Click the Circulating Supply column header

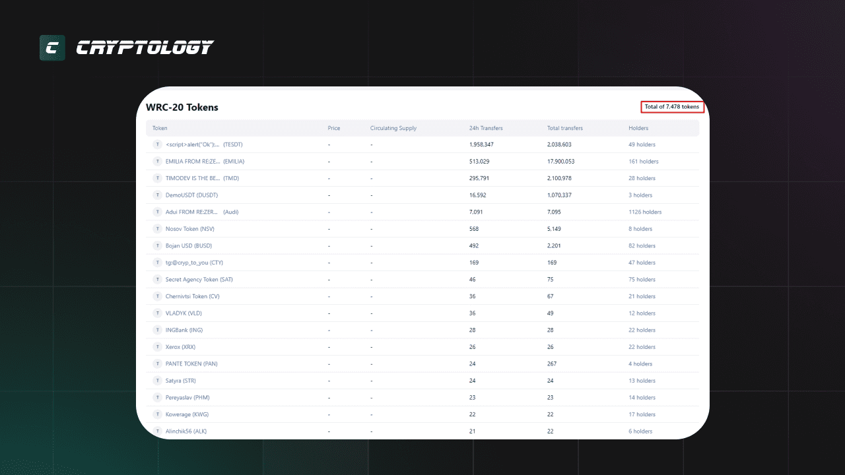tap(393, 128)
